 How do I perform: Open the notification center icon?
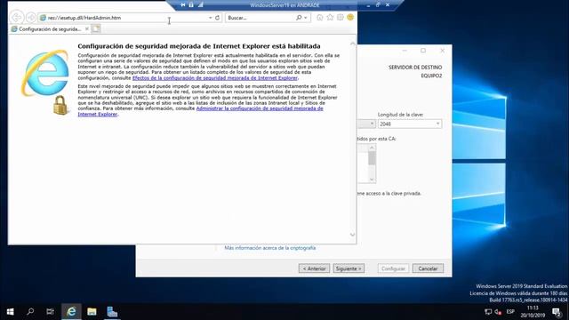pyautogui.click(x=557, y=312)
